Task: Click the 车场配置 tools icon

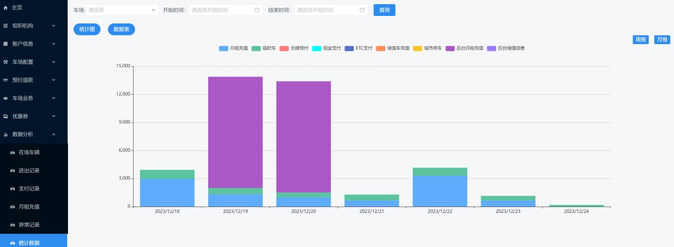Action: pyautogui.click(x=5, y=62)
